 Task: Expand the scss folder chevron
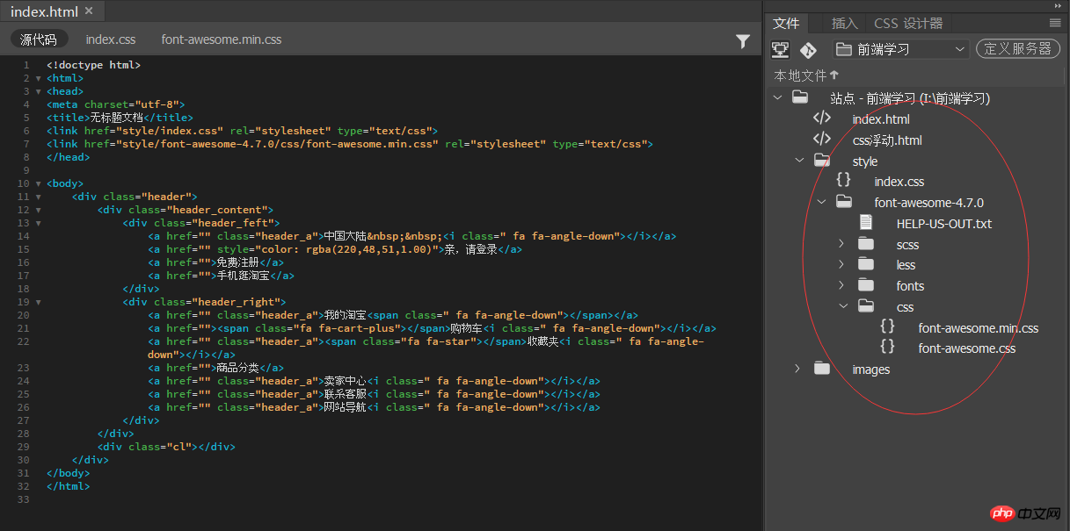[x=841, y=244]
